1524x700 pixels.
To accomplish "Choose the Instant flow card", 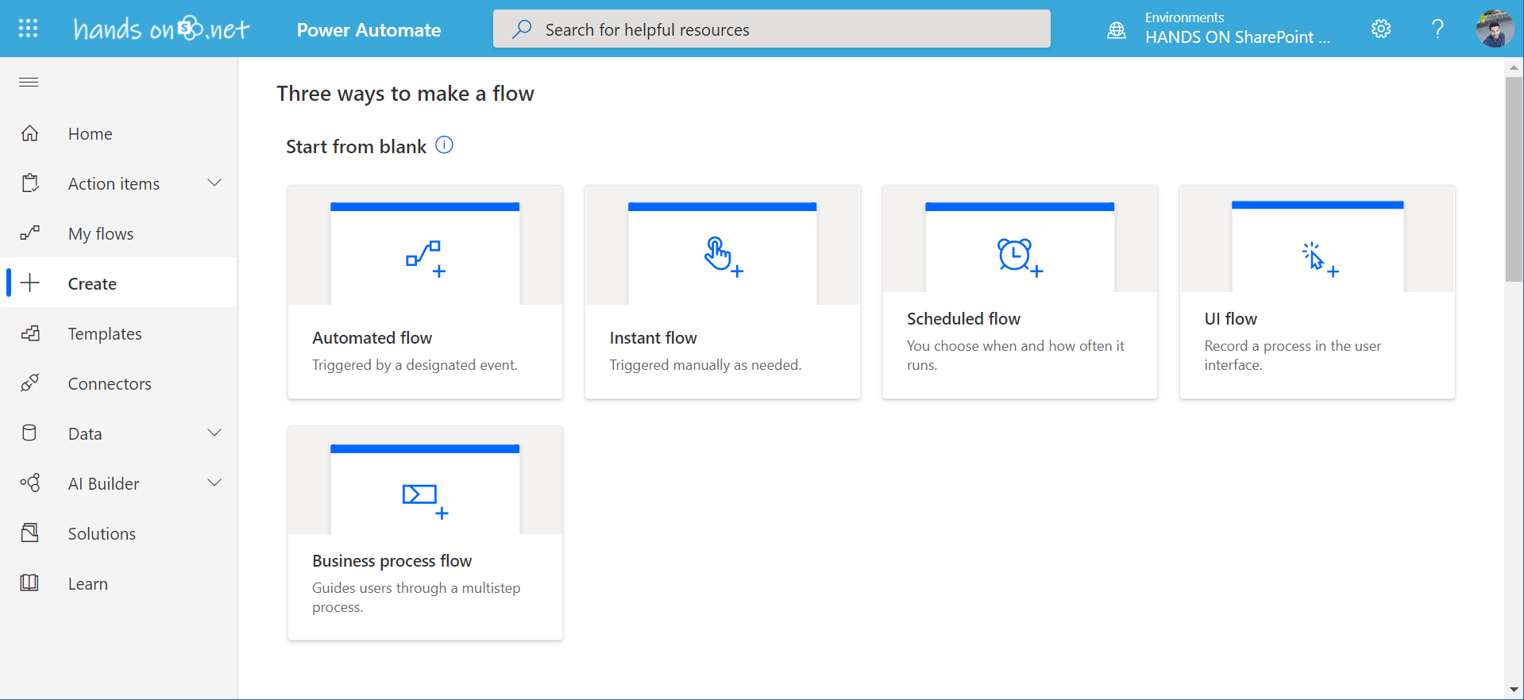I will point(722,292).
